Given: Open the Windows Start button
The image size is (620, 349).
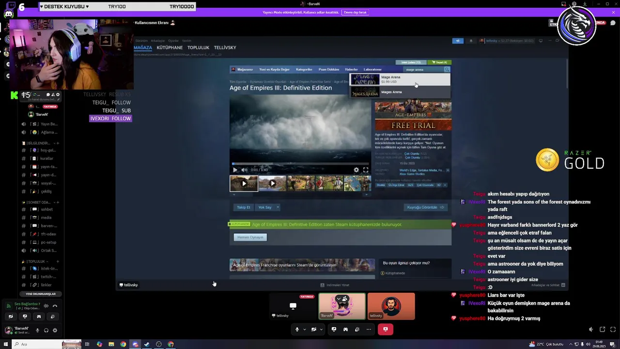Looking at the screenshot, I should pos(6,344).
